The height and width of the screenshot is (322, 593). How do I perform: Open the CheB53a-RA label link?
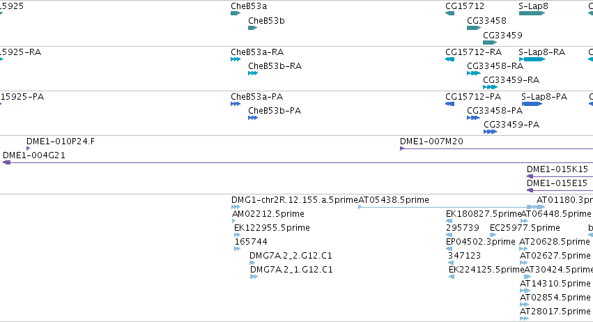(x=257, y=52)
